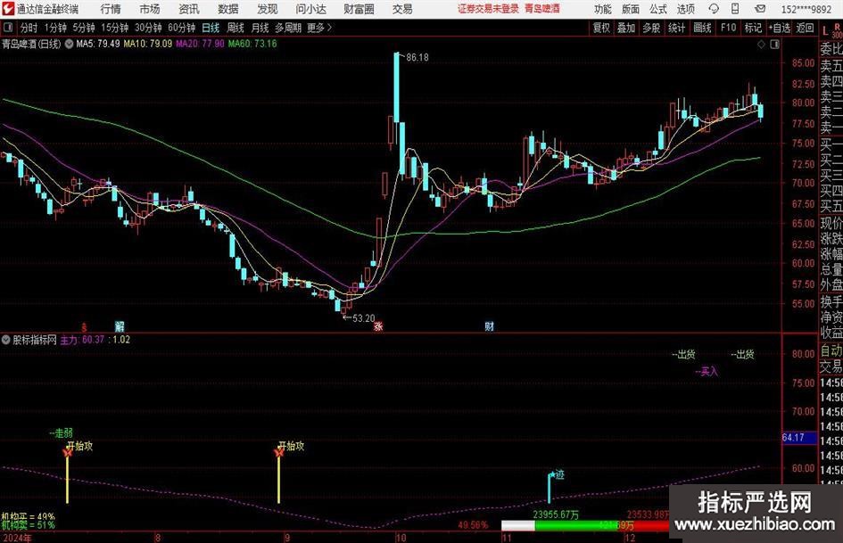The image size is (843, 543).
Task: Open the 功能 menu
Action: tap(603, 9)
